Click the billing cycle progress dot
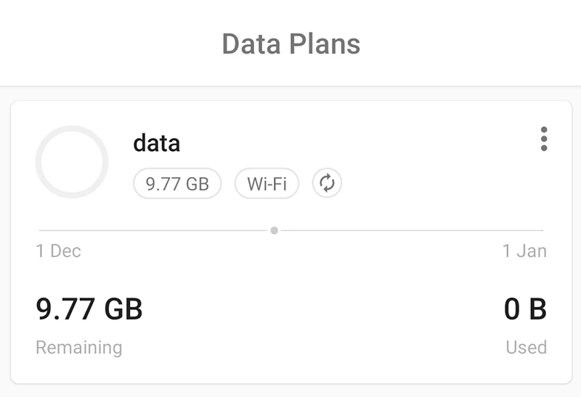This screenshot has height=397, width=581. pyautogui.click(x=274, y=231)
